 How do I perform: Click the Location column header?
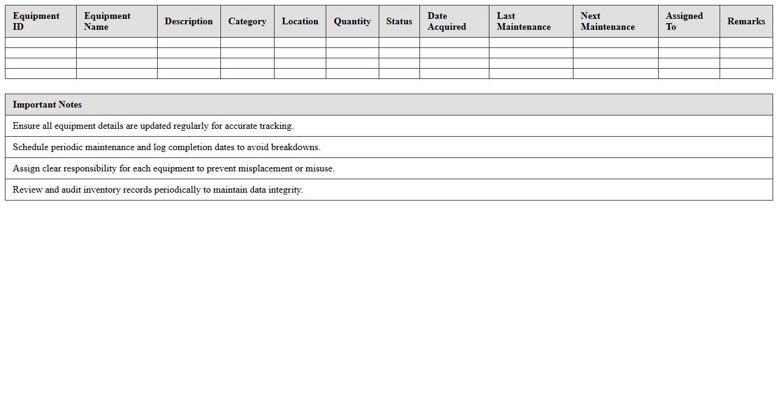click(x=300, y=21)
